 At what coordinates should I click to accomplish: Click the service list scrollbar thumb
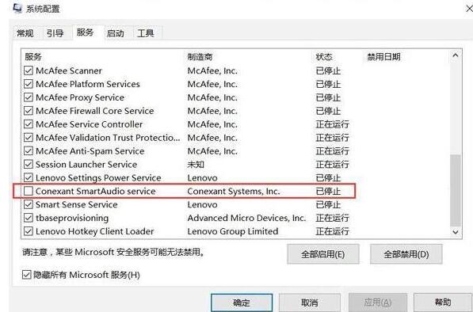coord(456,191)
